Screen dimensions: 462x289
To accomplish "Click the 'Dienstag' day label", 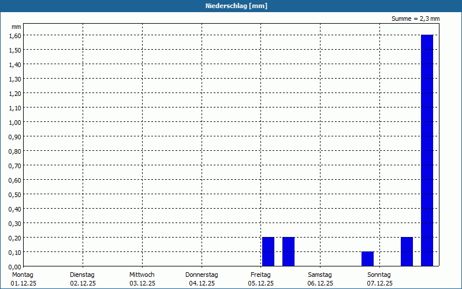I will pos(82,275).
